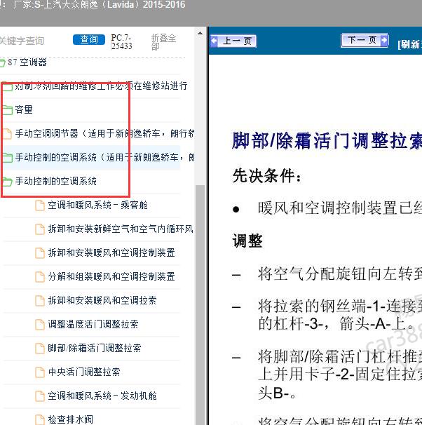Open 拆卸和安装新鲜空气和空气内循环风 page
Screen dimensions: 422x425
click(x=121, y=229)
